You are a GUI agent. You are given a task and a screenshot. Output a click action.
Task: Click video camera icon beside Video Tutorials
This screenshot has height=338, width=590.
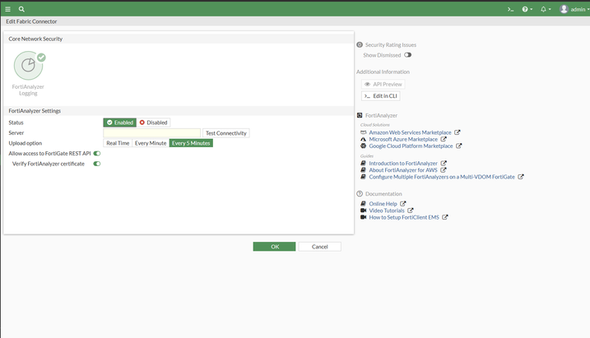pos(363,211)
